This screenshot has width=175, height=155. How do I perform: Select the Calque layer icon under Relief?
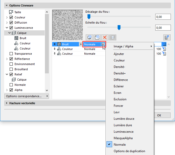tap(14, 80)
